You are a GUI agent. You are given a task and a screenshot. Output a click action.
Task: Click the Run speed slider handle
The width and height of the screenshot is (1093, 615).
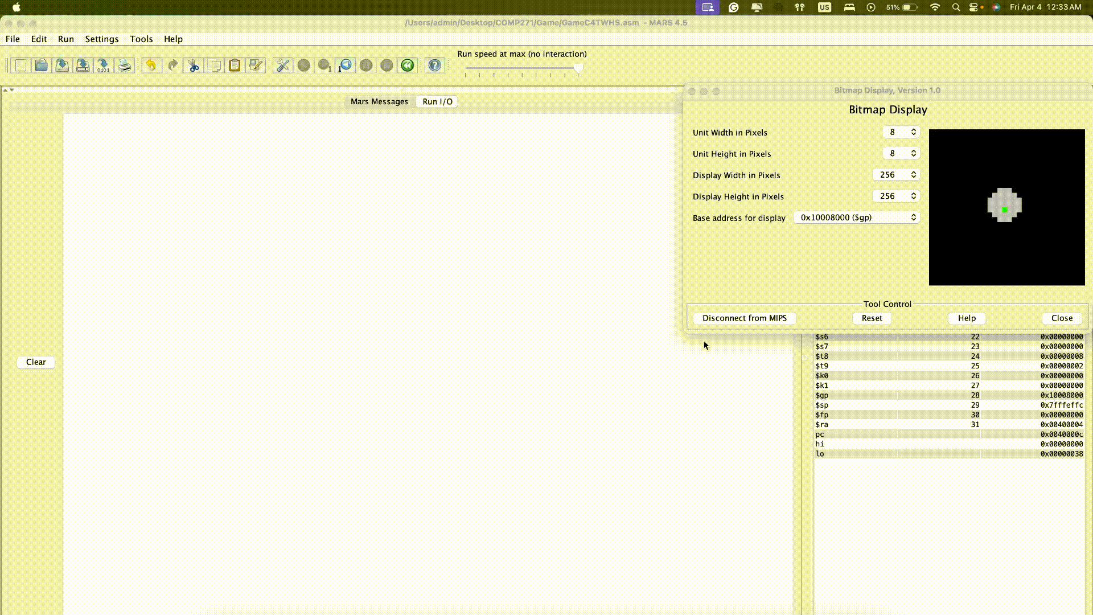(x=578, y=69)
